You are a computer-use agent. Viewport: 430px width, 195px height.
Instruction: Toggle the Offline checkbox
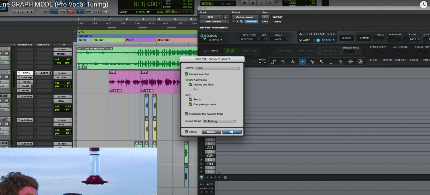pos(186,132)
